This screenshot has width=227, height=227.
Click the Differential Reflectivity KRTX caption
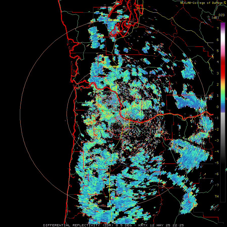point(113,225)
